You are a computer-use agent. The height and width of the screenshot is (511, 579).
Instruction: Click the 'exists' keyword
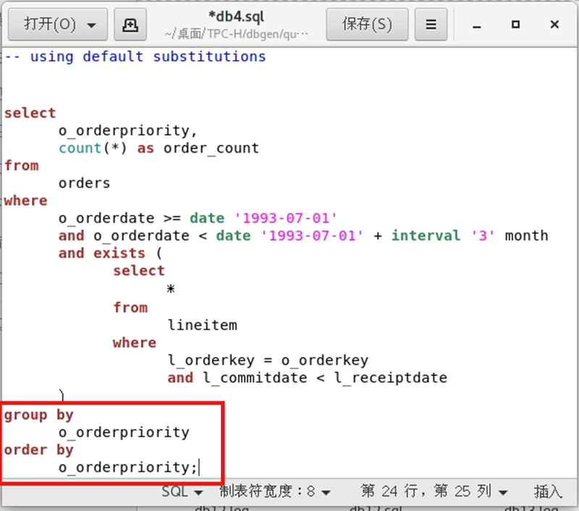[x=119, y=253]
